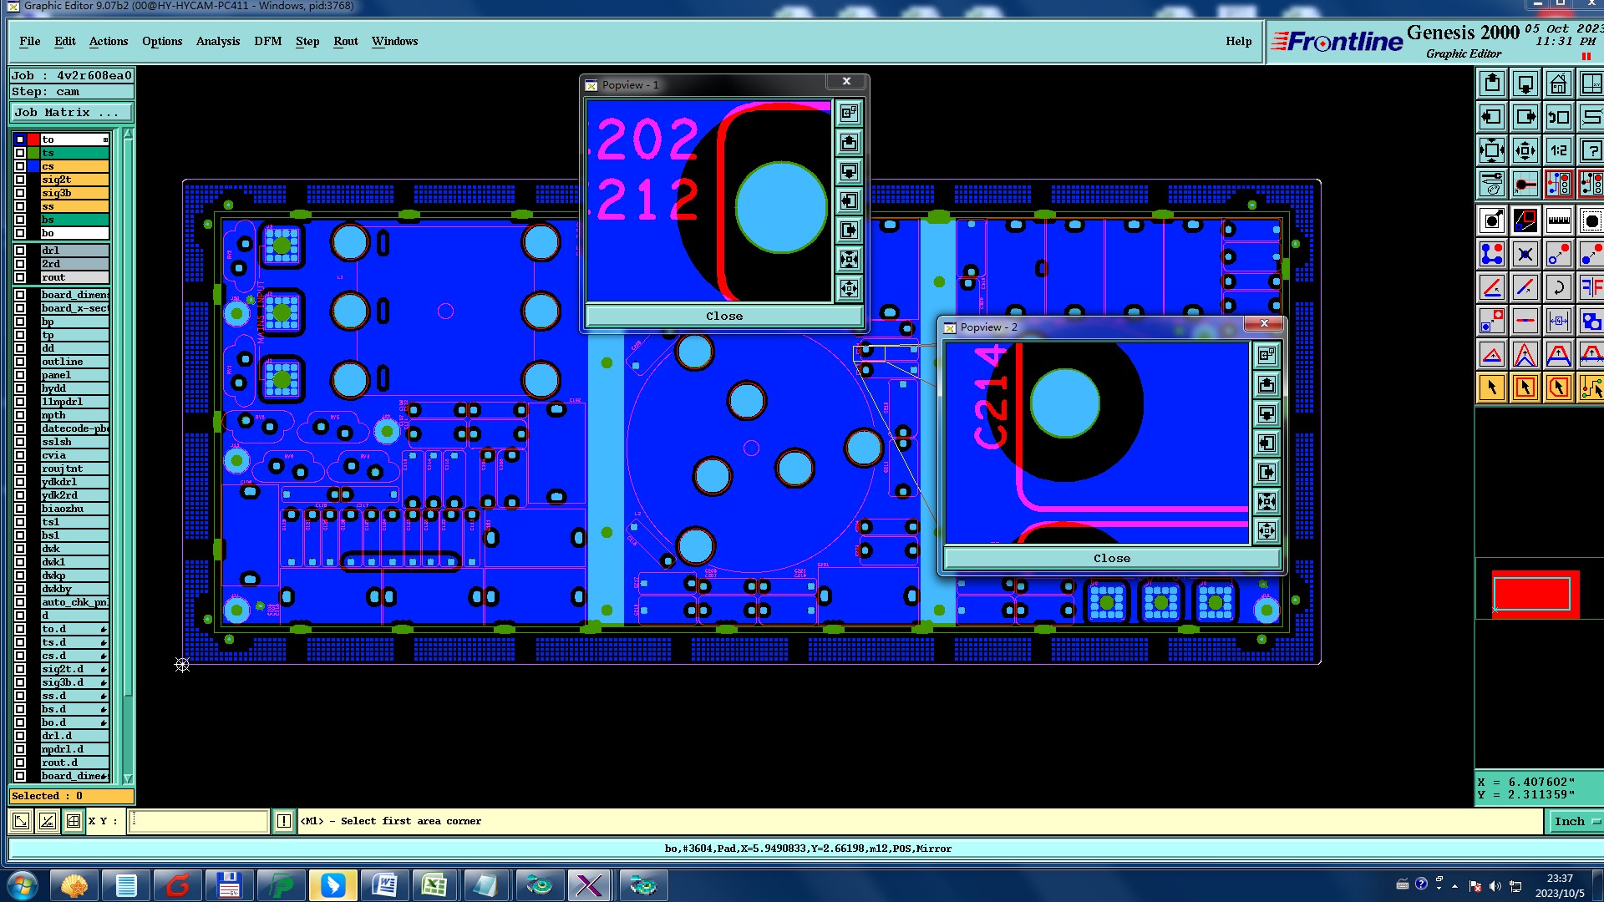The height and width of the screenshot is (902, 1604).
Task: Toggle checkbox for drl layer
Action: (x=20, y=251)
